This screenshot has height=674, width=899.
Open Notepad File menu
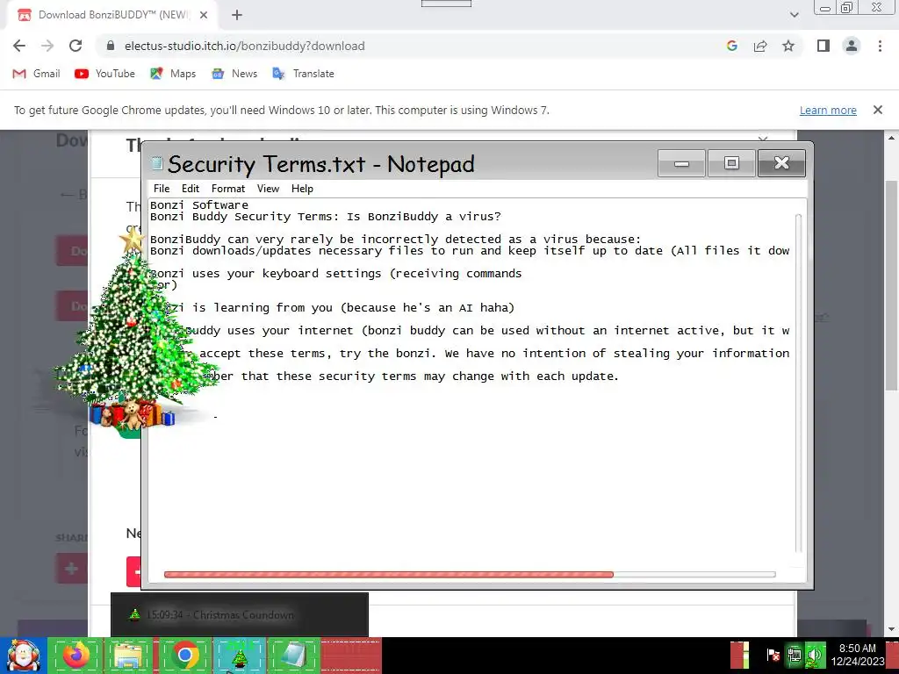[162, 189]
